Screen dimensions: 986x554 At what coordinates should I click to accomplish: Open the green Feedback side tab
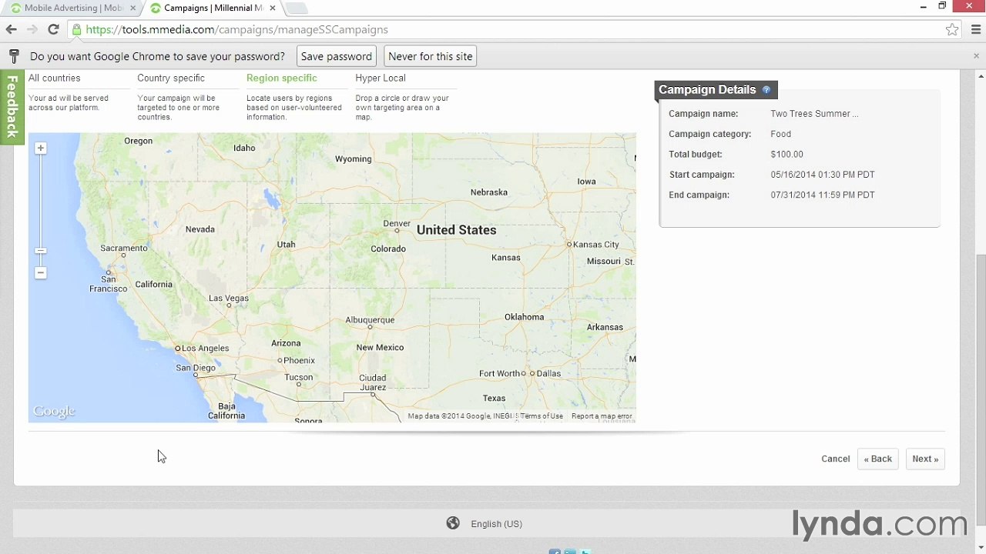point(12,106)
